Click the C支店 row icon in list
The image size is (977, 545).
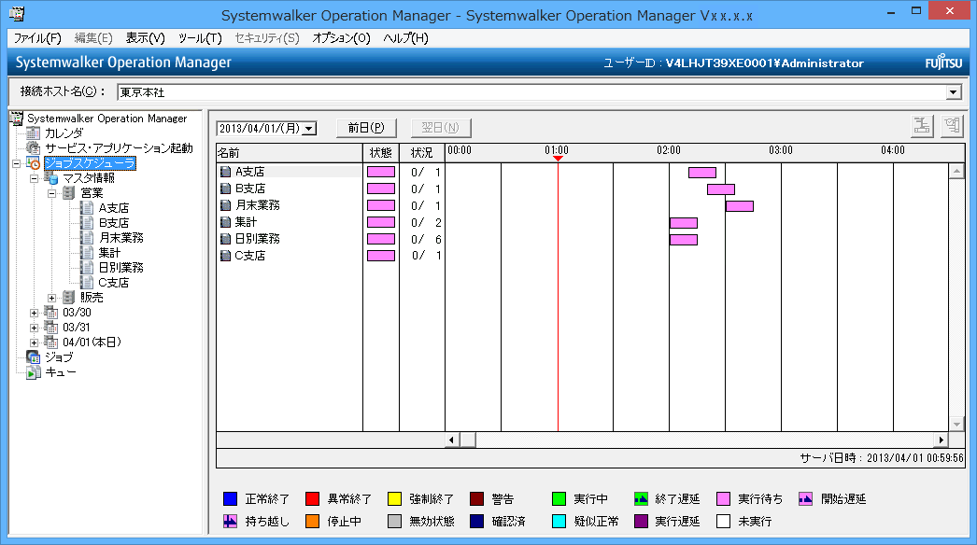click(x=225, y=256)
